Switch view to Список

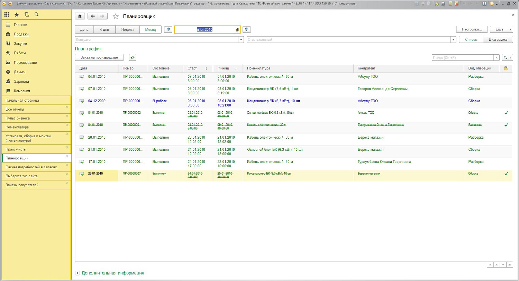click(471, 40)
